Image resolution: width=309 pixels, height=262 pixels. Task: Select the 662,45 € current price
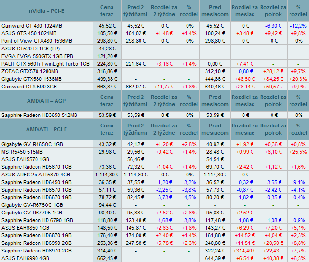107,259
